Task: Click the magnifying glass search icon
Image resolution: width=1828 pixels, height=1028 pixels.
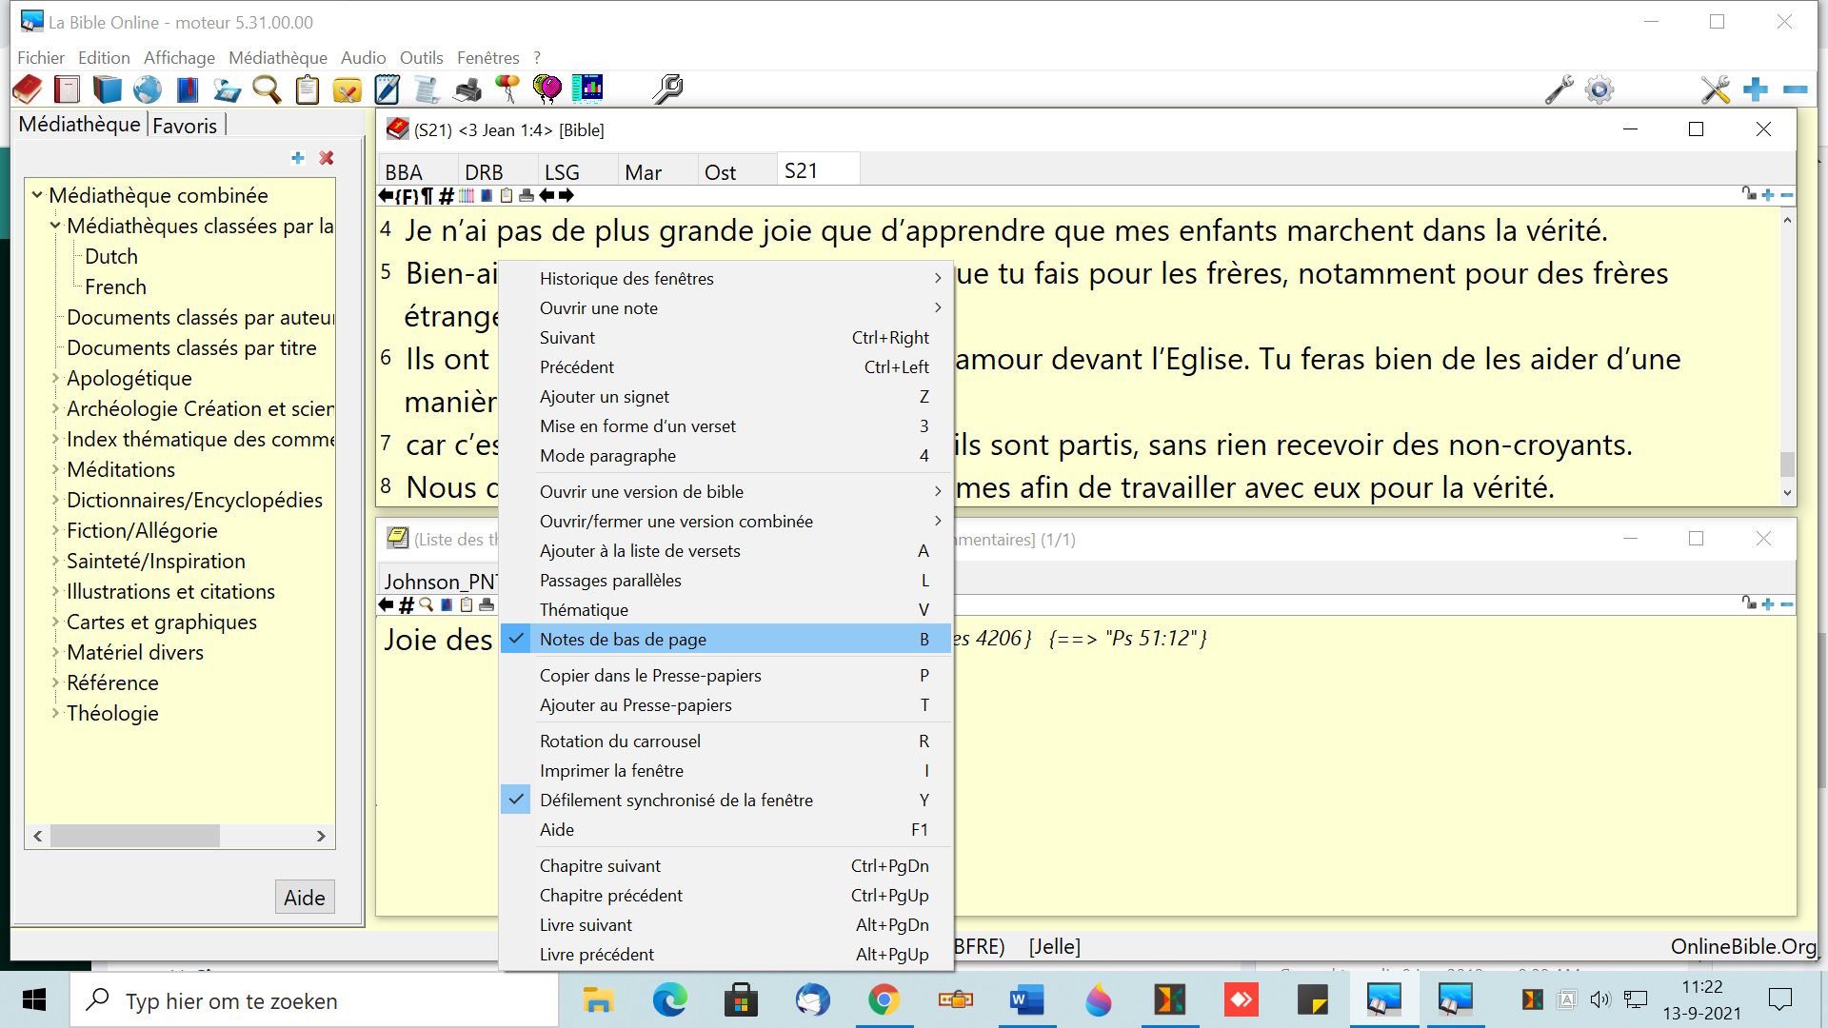Action: pos(267,89)
